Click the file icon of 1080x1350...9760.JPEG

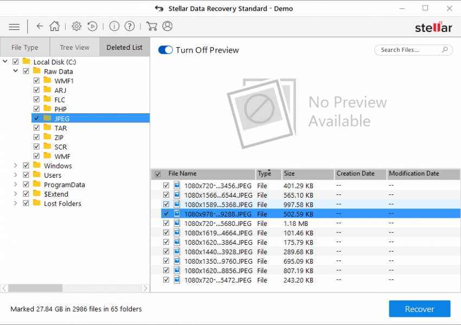click(x=177, y=261)
